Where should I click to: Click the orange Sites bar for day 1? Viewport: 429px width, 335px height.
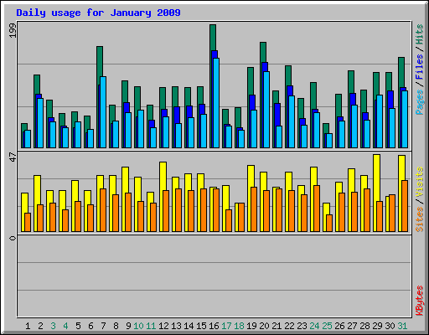tap(28, 222)
